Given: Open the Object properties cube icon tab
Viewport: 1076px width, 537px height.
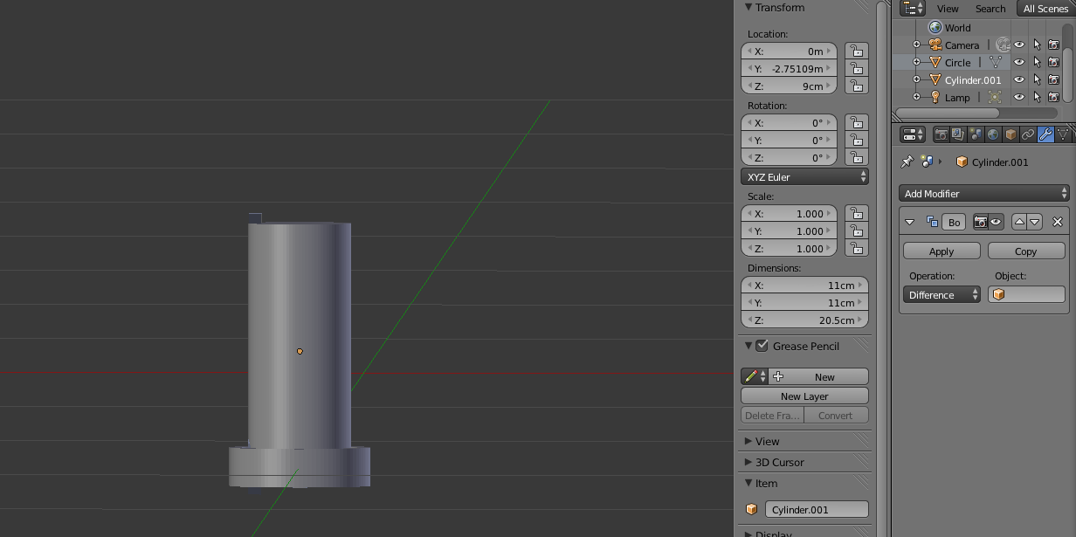Looking at the screenshot, I should [x=1010, y=134].
